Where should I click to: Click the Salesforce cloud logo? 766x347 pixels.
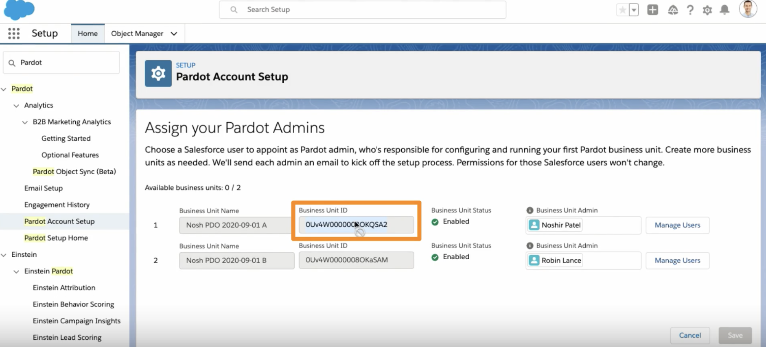(x=19, y=10)
